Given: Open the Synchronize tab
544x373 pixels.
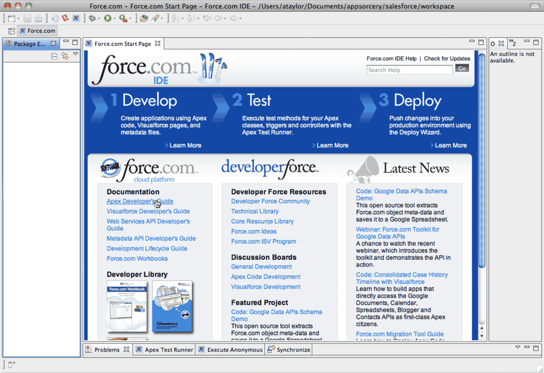Looking at the screenshot, I should (x=289, y=350).
